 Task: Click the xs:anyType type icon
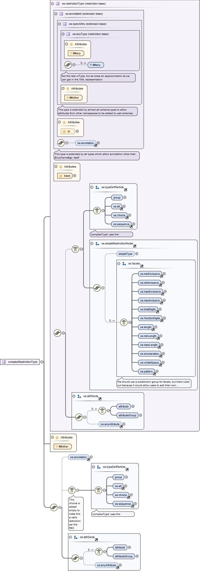coord(68,34)
